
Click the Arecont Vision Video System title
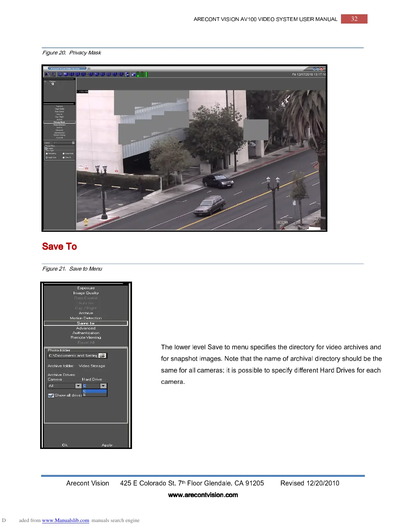67,69
